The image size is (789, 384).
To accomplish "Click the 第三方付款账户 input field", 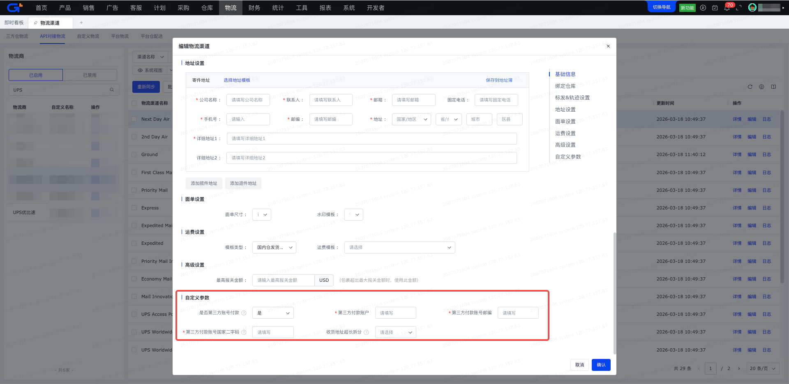I will coord(396,313).
